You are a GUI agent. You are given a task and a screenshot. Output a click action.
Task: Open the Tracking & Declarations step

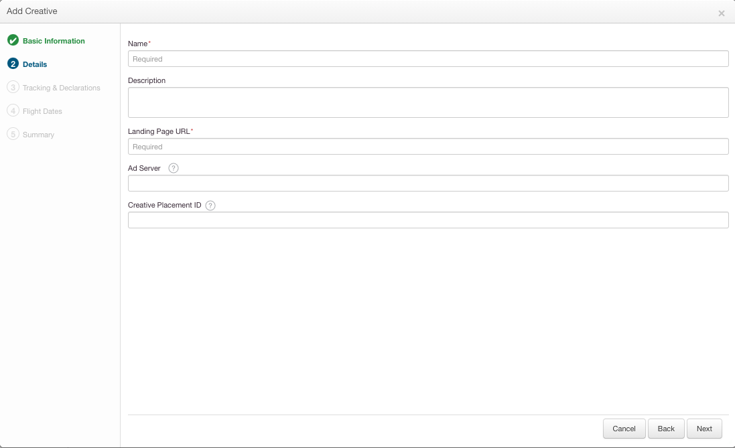point(61,88)
